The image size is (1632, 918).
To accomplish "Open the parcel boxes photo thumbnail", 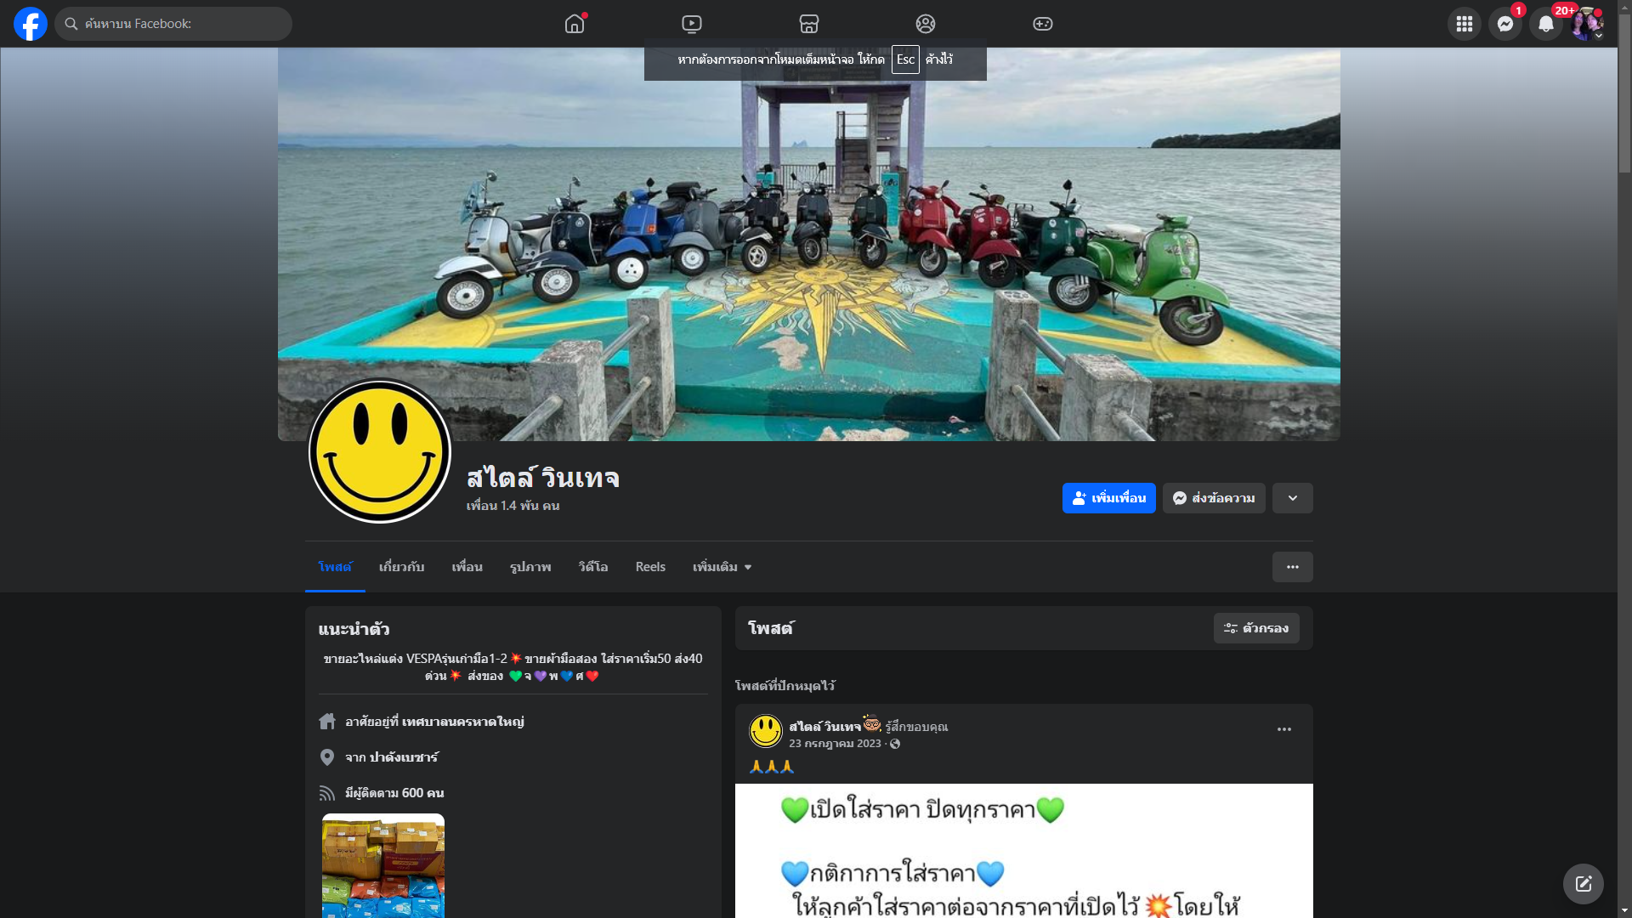I will click(x=383, y=865).
